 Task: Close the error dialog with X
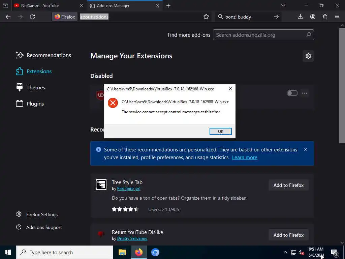230,89
